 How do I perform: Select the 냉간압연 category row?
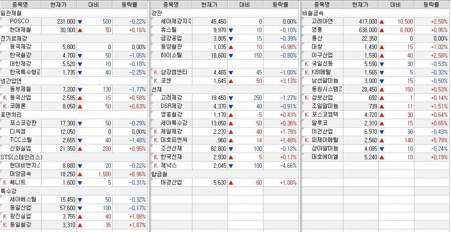click(74, 81)
